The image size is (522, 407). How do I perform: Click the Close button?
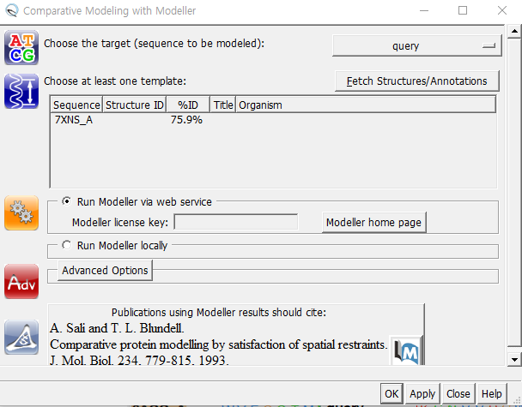(x=458, y=393)
